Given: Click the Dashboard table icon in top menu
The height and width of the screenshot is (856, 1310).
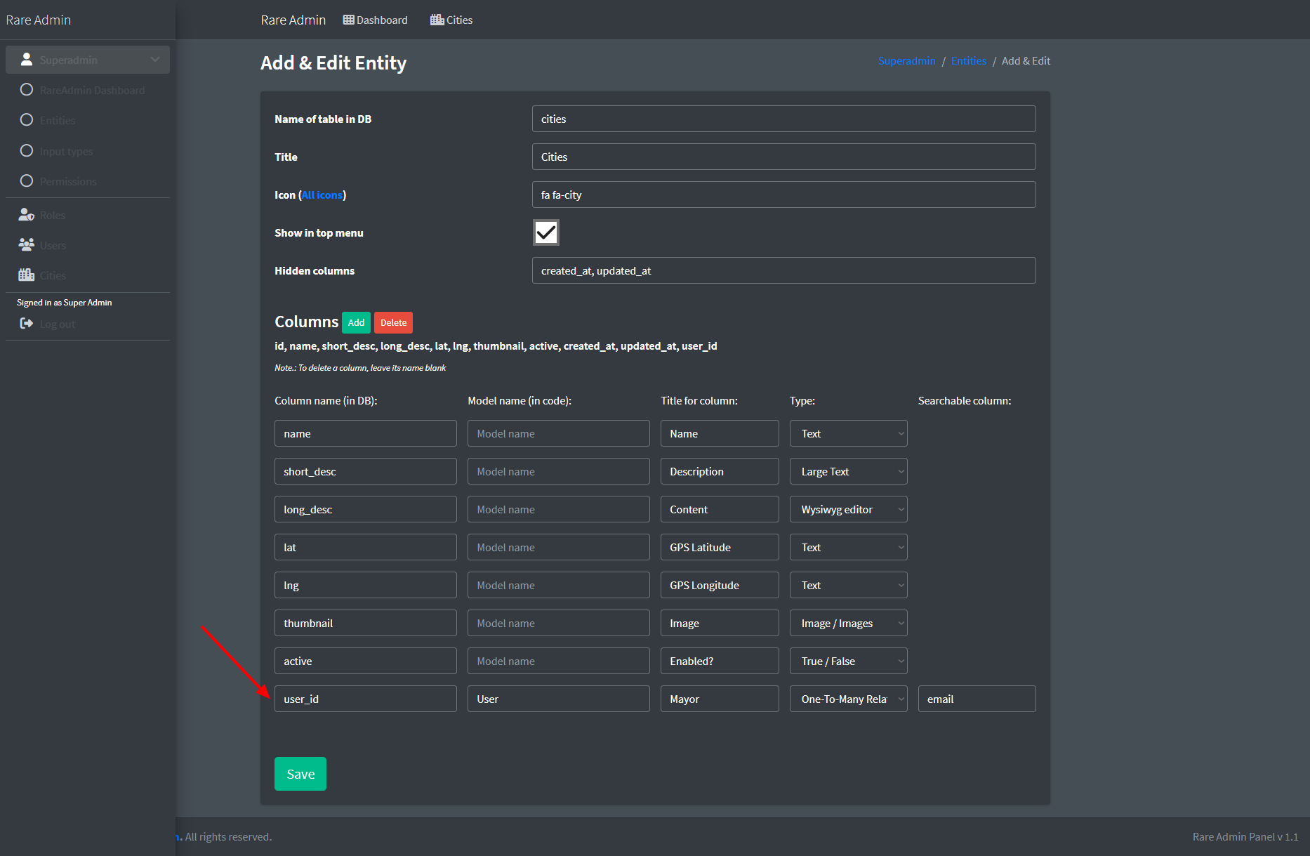Looking at the screenshot, I should tap(348, 20).
